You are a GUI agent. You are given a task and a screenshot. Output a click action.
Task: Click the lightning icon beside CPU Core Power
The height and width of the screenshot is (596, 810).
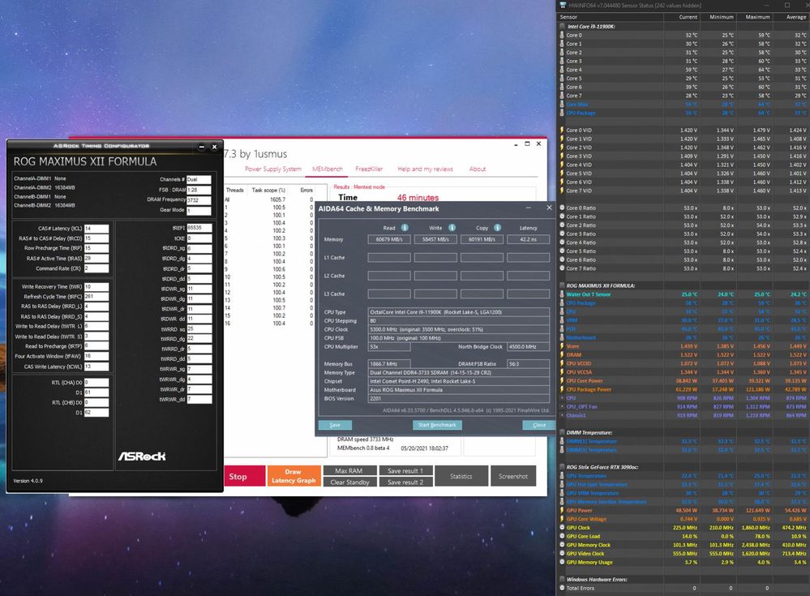point(562,380)
